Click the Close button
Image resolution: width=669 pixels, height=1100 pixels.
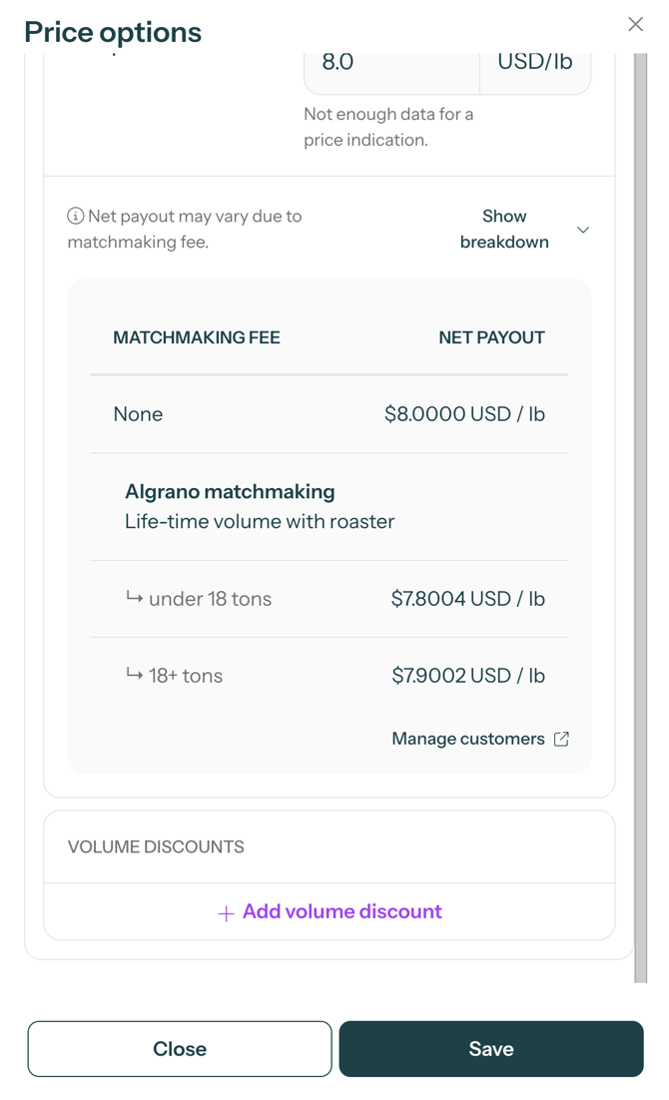click(180, 1049)
